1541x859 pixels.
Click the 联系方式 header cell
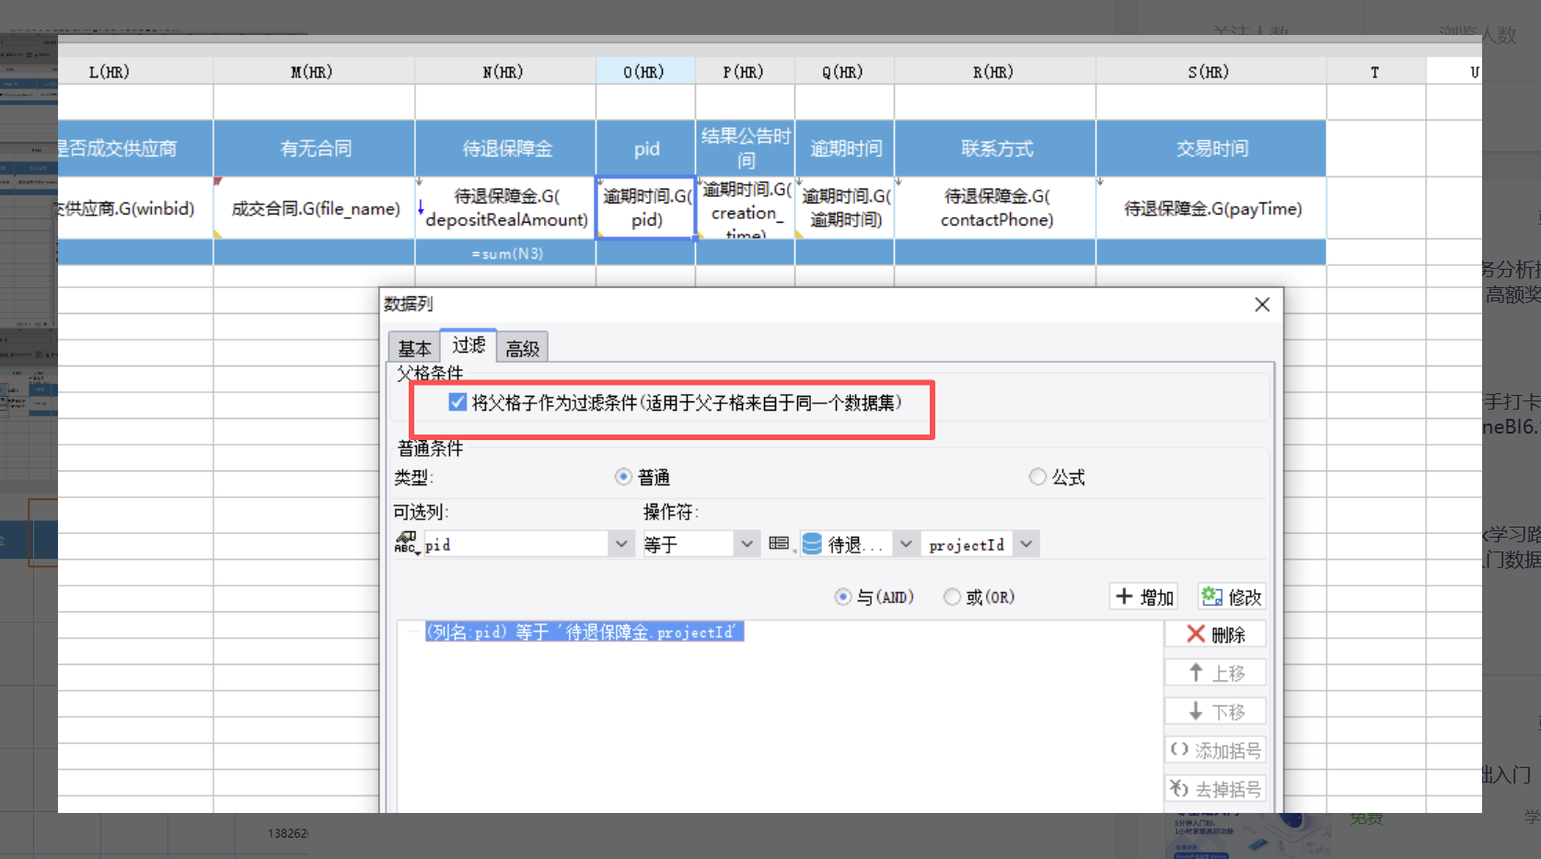click(995, 148)
